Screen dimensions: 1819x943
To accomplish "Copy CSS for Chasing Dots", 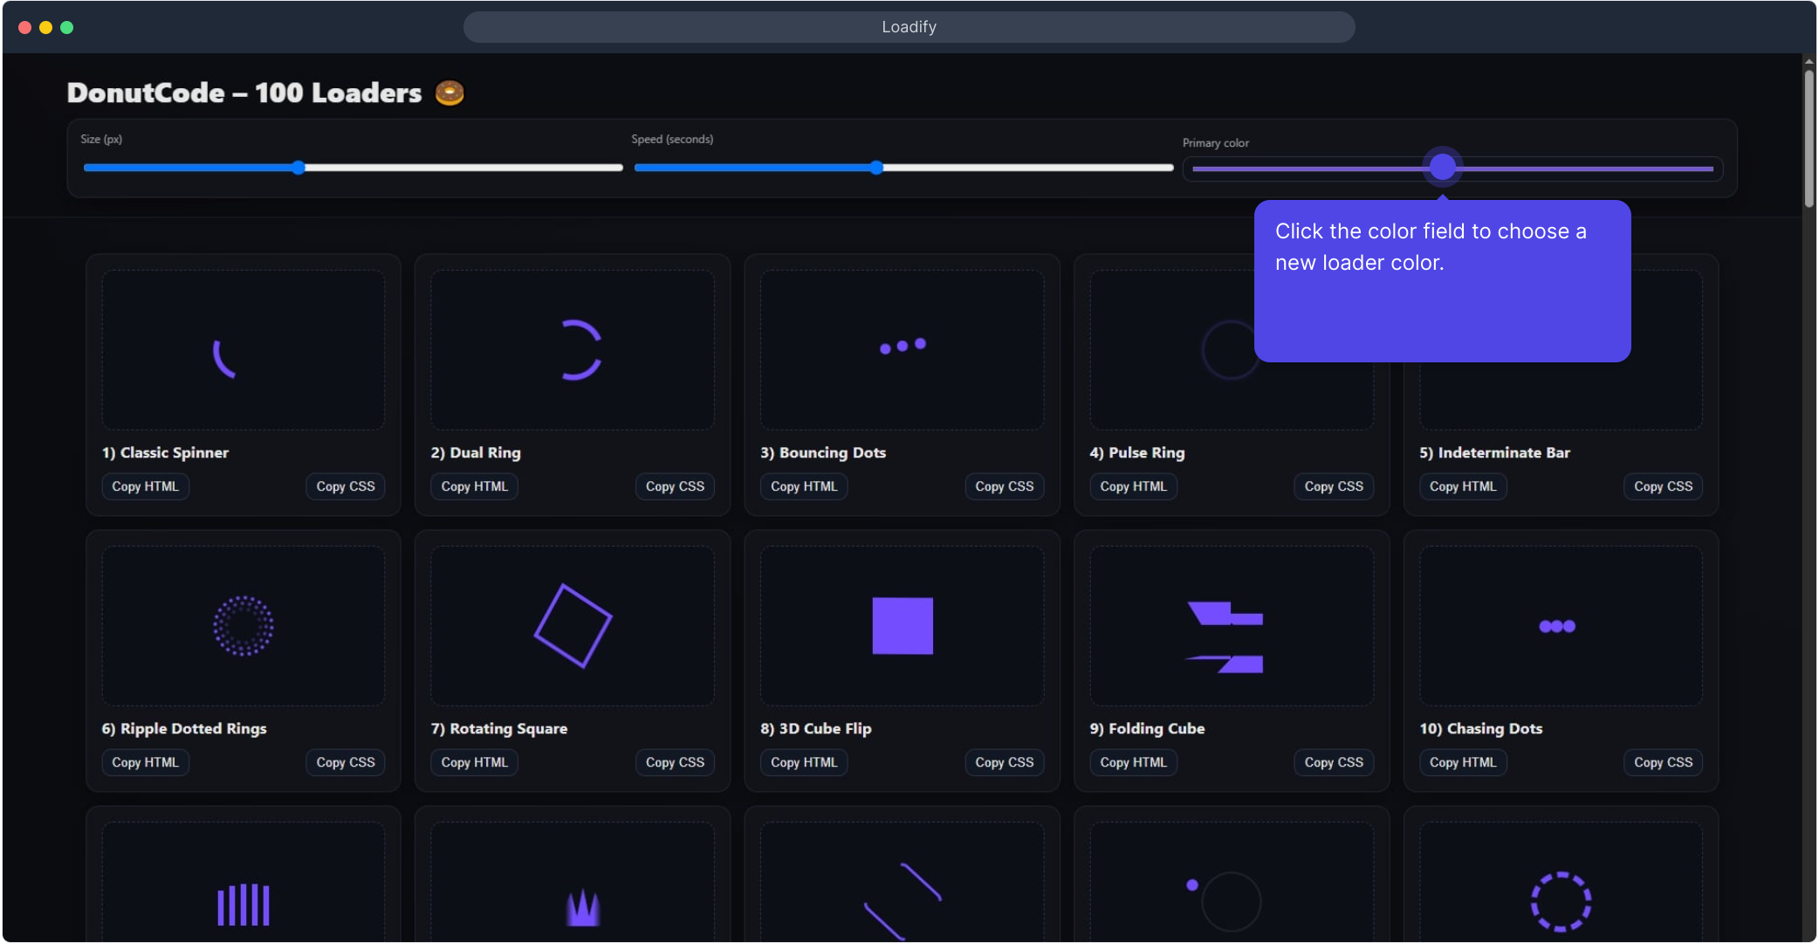I will pos(1663,762).
